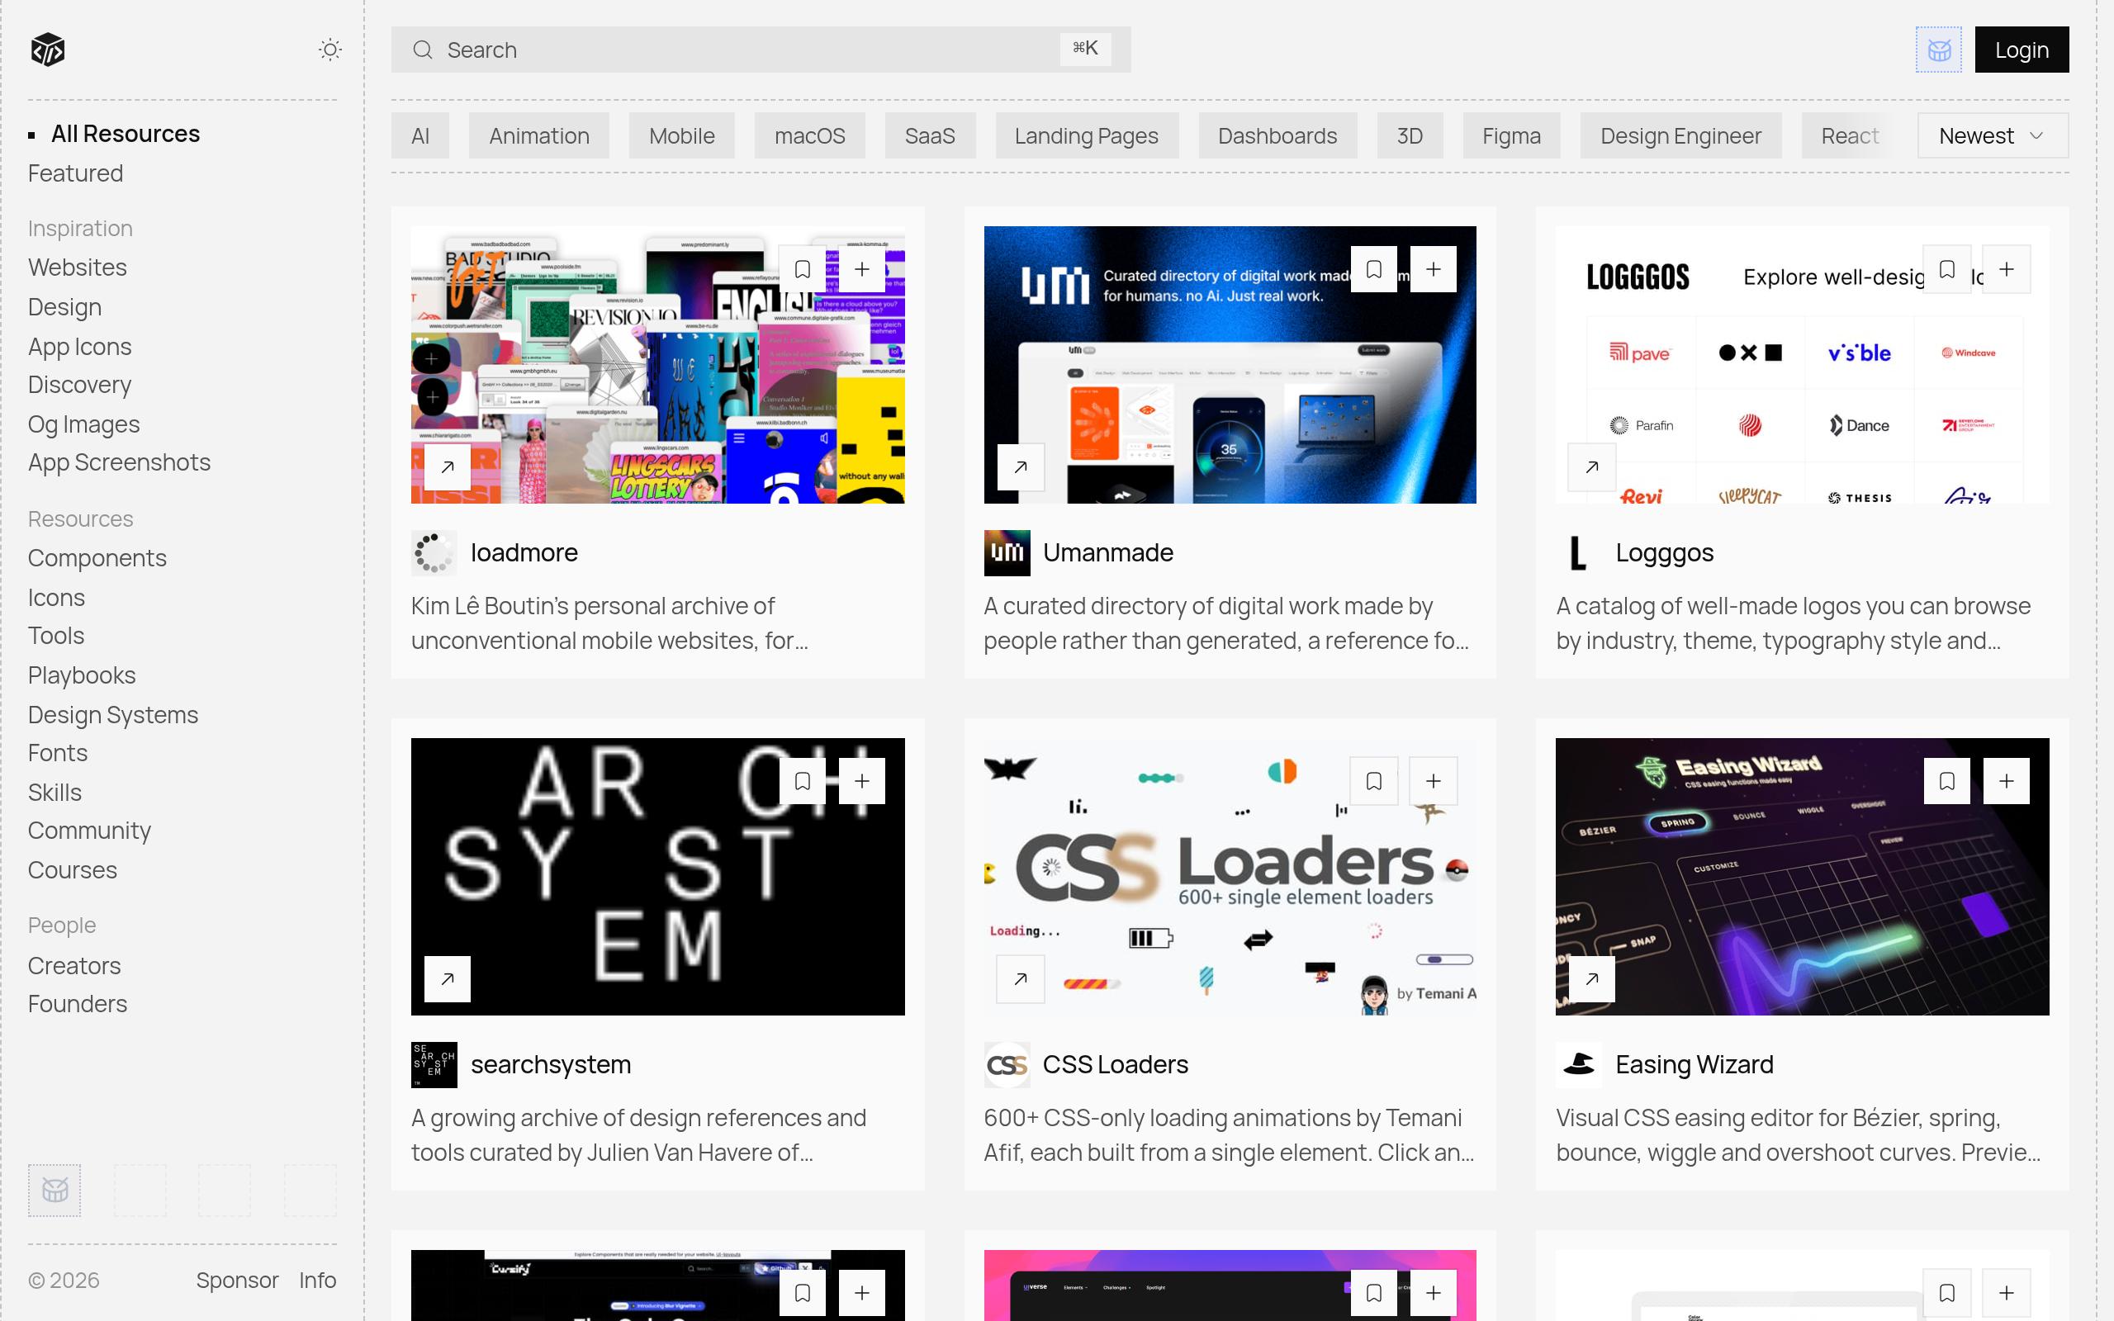Click the Umanmade title text
This screenshot has height=1321, width=2114.
[1107, 552]
